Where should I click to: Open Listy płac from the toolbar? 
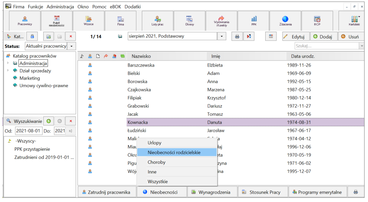point(158,21)
